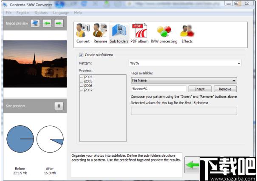This screenshot has height=181, width=257.
Task: Open the Tags available File Name dropdown
Action: [x=184, y=80]
